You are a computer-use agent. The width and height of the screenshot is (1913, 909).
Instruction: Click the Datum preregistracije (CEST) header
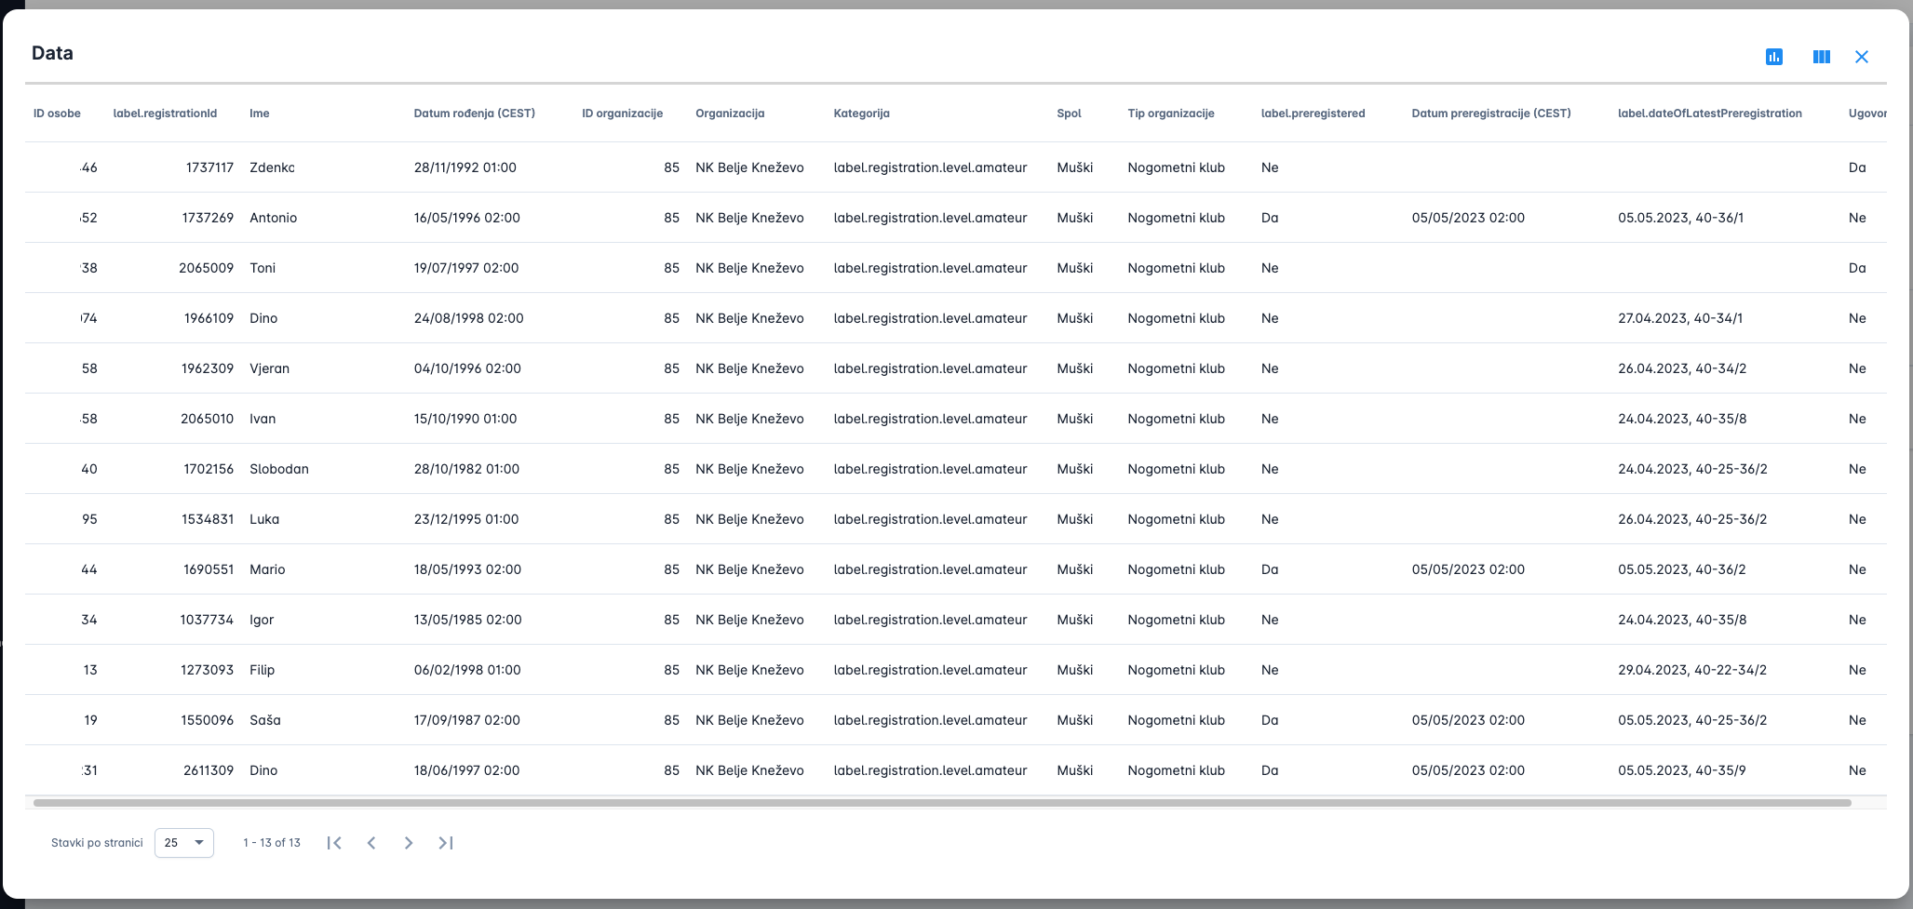[1490, 114]
